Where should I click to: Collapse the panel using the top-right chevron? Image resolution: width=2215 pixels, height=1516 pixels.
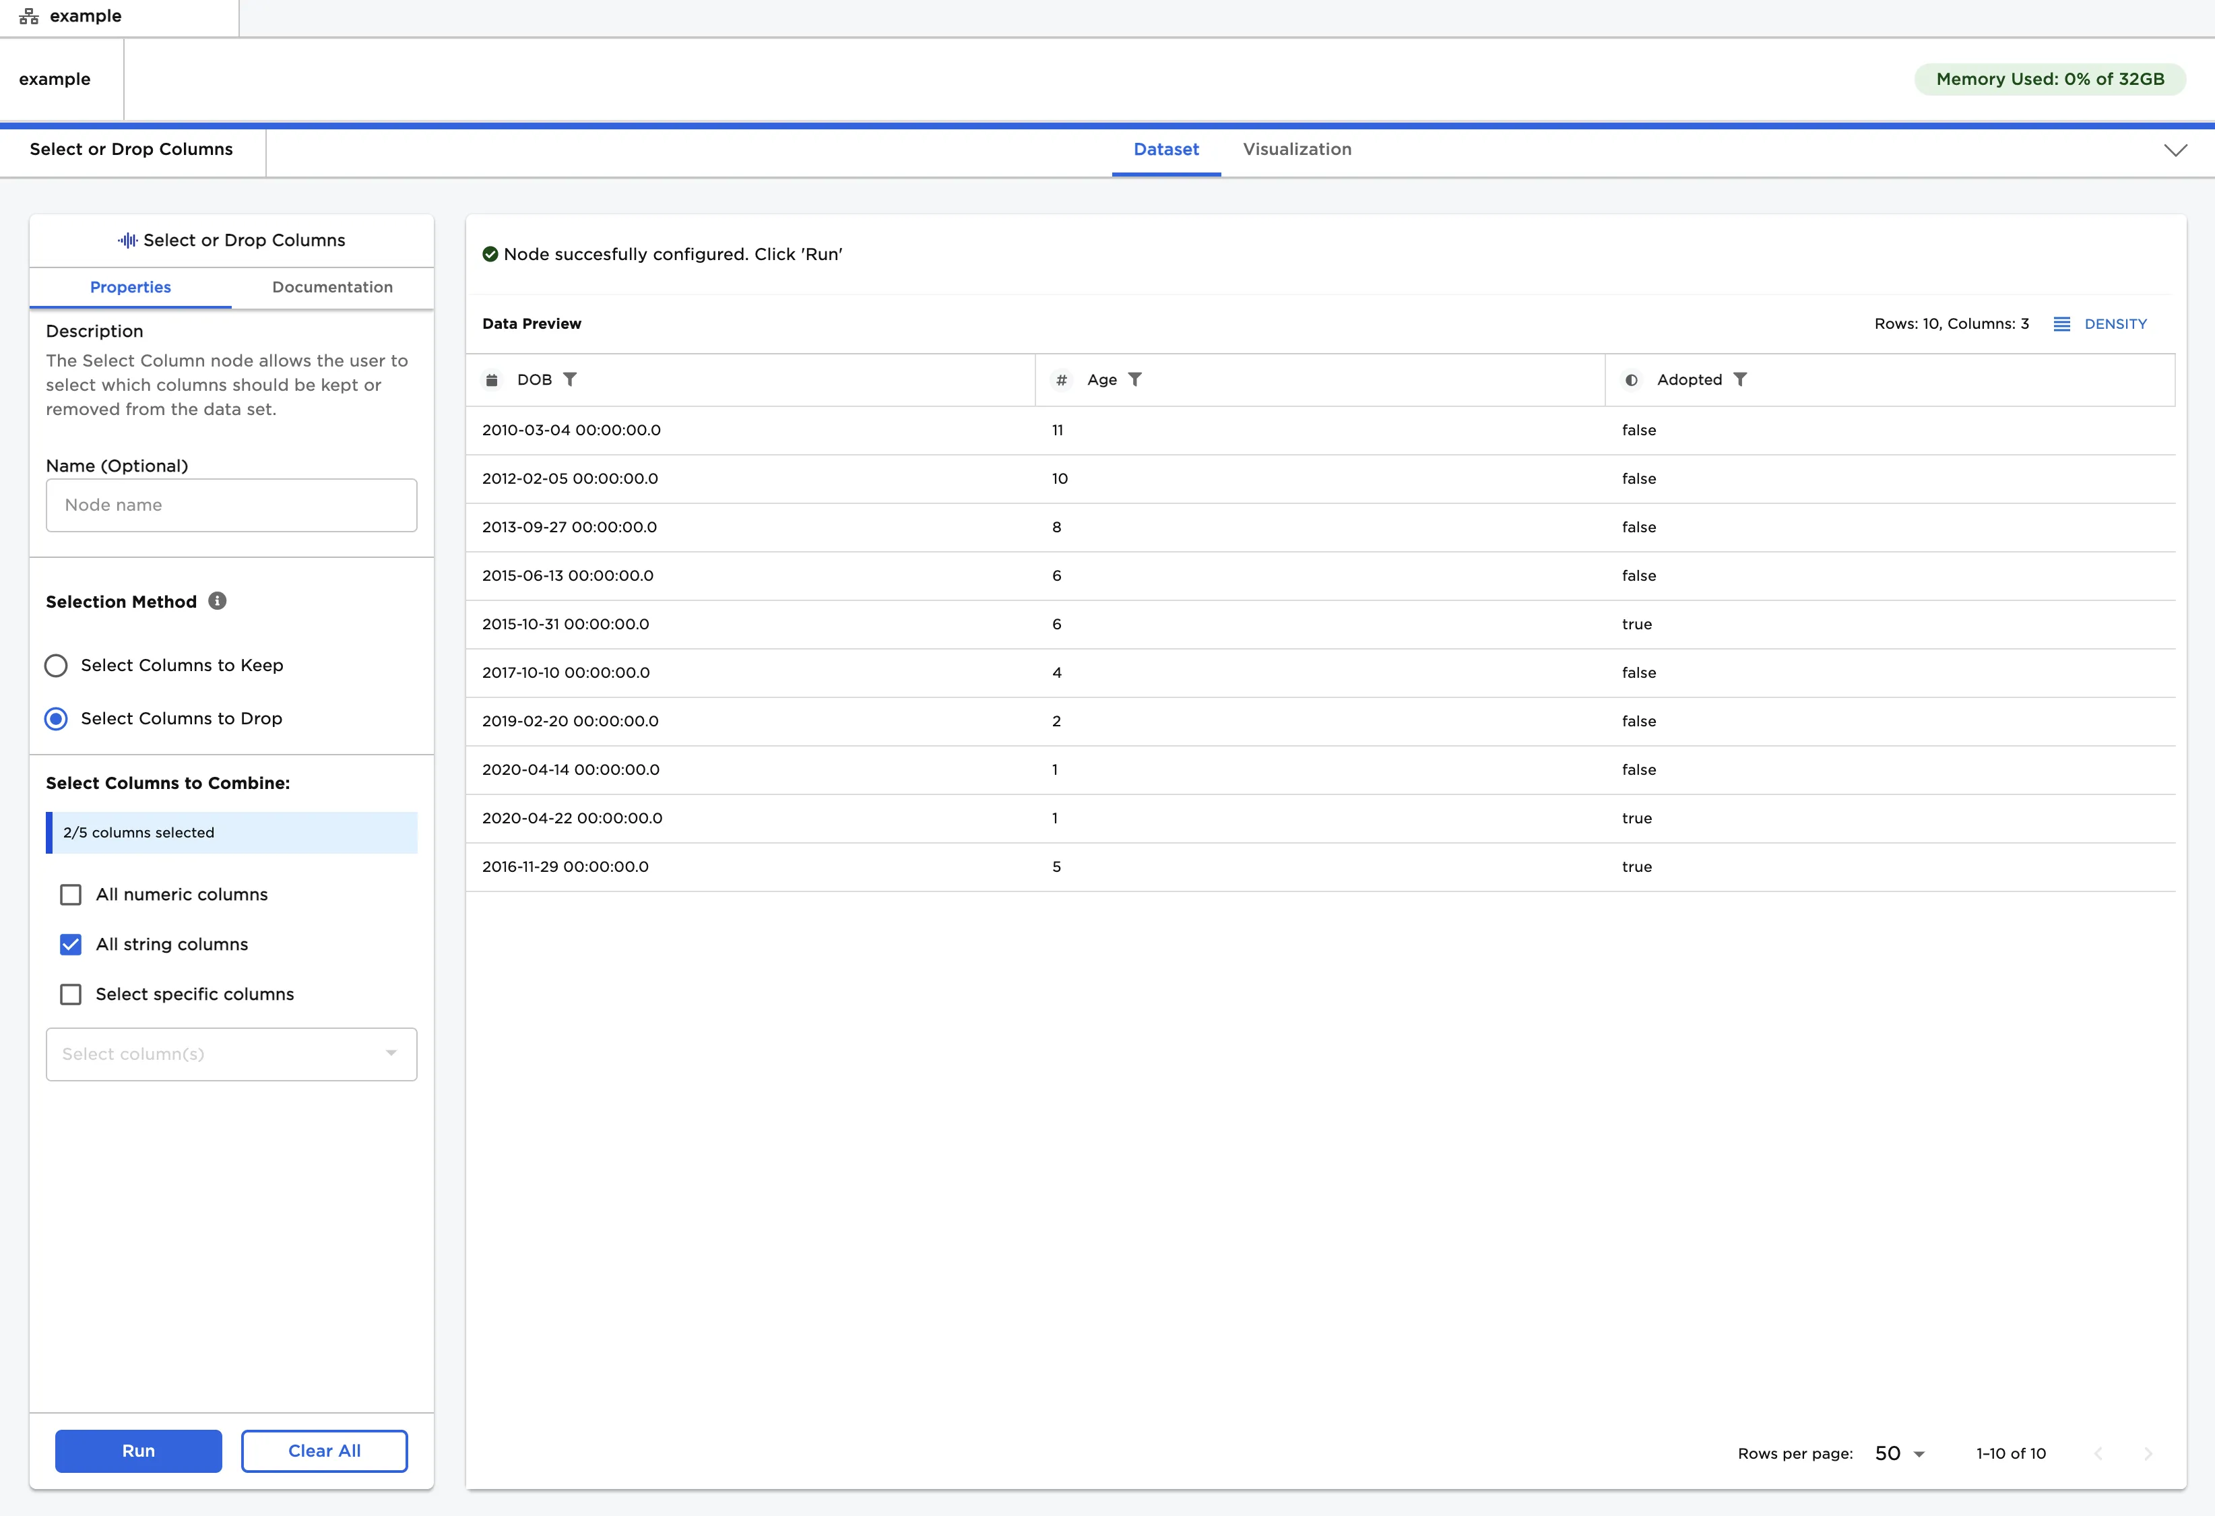point(2175,150)
